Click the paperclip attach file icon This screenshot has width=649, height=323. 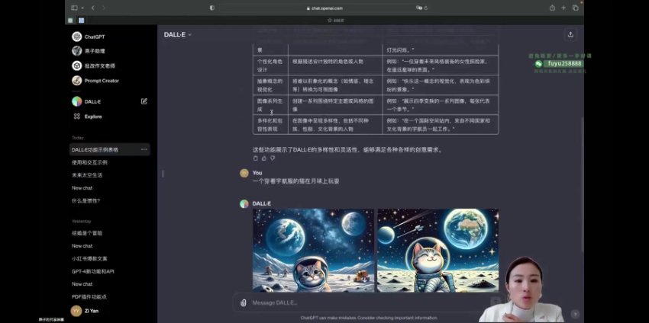tap(244, 302)
